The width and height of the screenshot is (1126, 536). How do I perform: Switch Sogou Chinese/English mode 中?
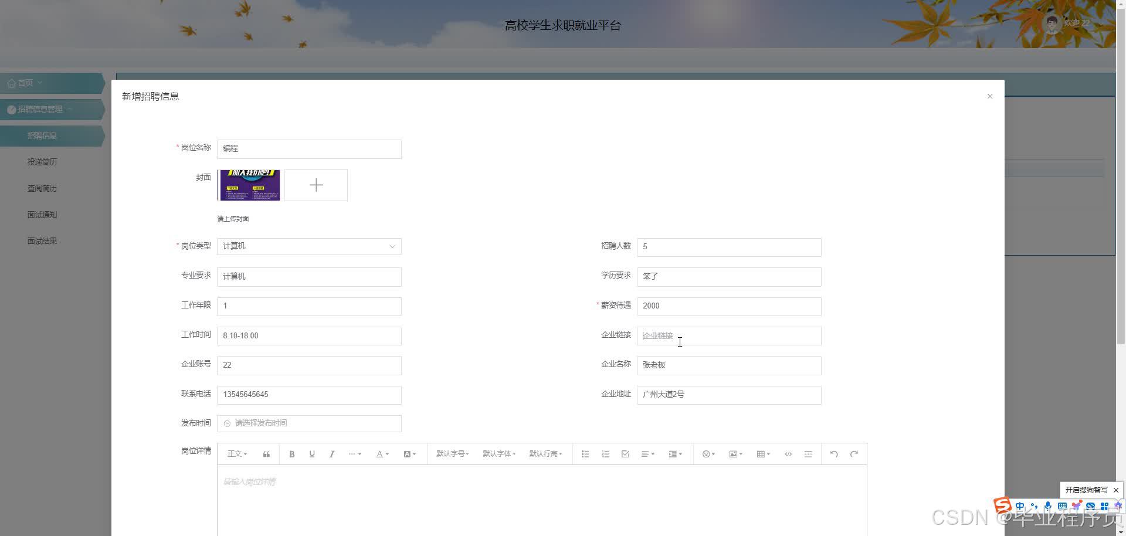pos(1020,506)
